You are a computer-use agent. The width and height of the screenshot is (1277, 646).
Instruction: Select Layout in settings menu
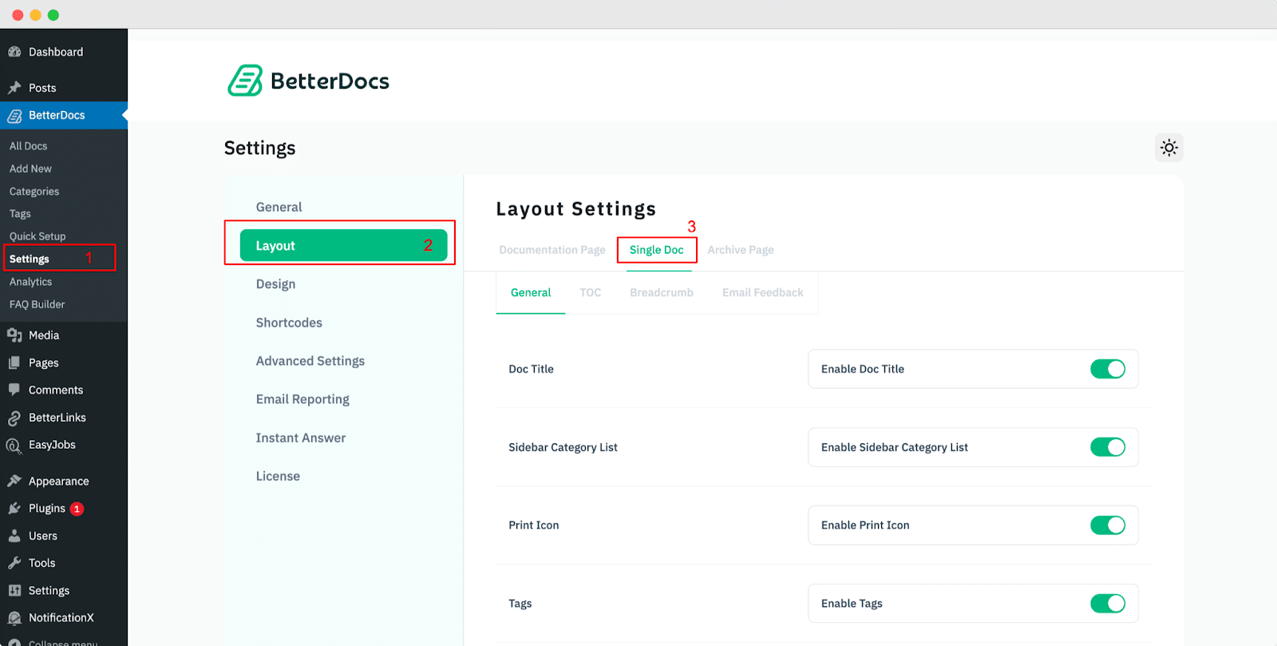click(343, 246)
